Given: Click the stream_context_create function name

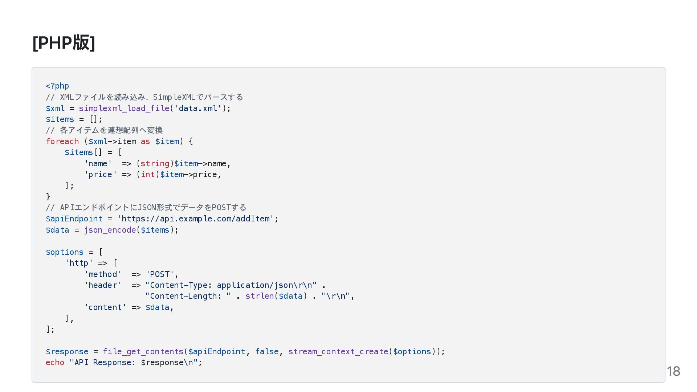Looking at the screenshot, I should 338,351.
